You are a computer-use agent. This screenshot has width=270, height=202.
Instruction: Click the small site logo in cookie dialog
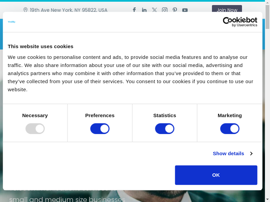[x=11, y=22]
